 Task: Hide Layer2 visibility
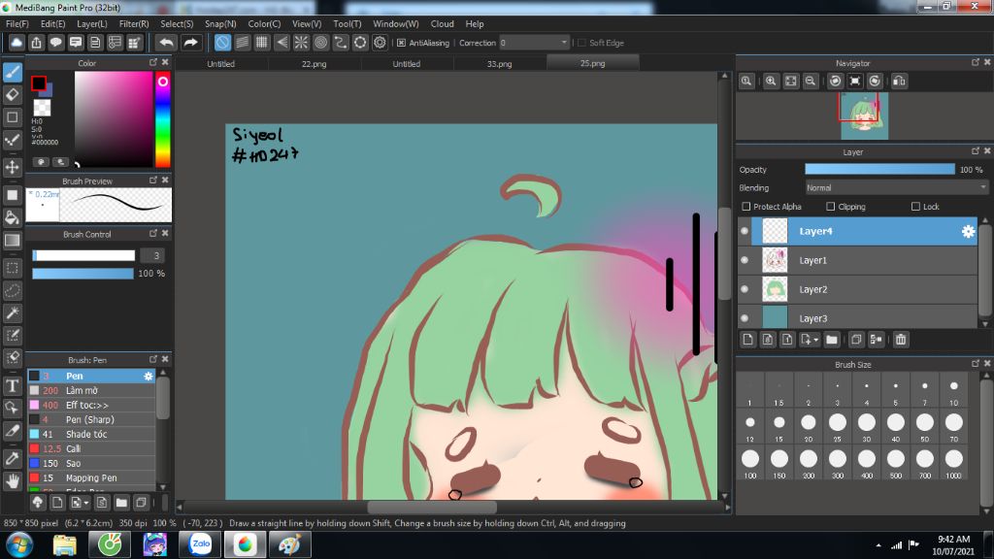pos(745,289)
